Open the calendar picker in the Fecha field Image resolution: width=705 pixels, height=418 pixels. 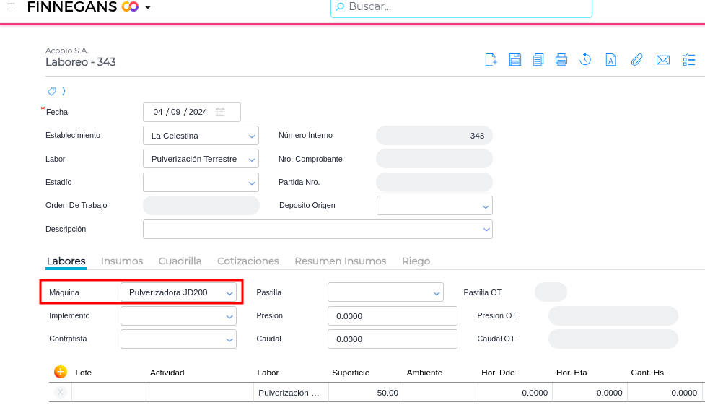tap(220, 112)
